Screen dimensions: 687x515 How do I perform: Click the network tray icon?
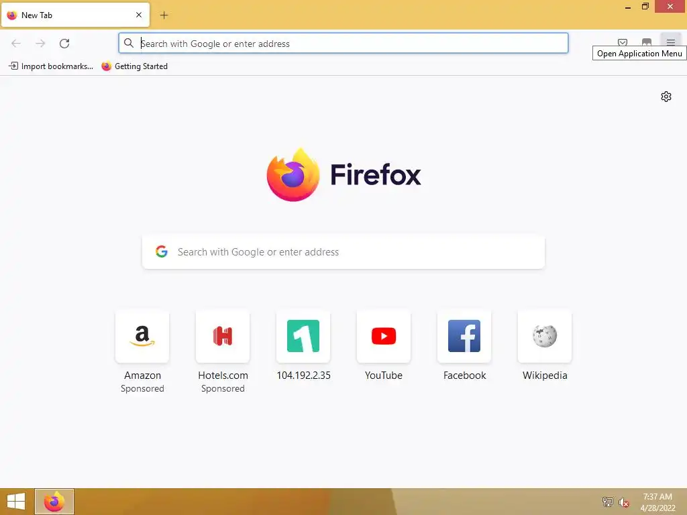607,502
